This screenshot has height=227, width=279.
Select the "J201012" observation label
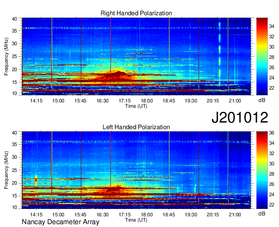pyautogui.click(x=240, y=118)
